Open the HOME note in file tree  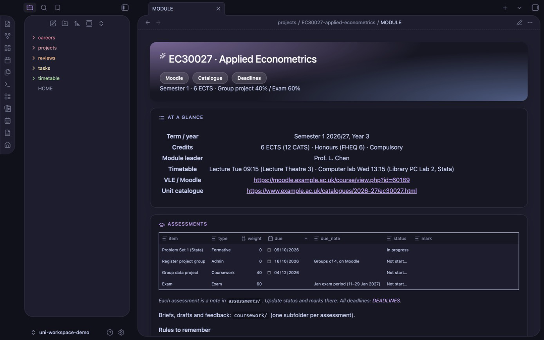coord(45,89)
